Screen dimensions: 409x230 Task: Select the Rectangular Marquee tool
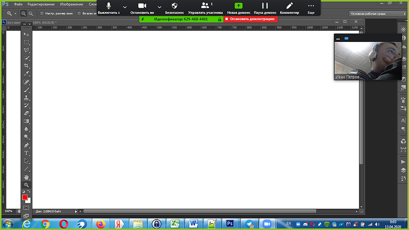(x=26, y=42)
